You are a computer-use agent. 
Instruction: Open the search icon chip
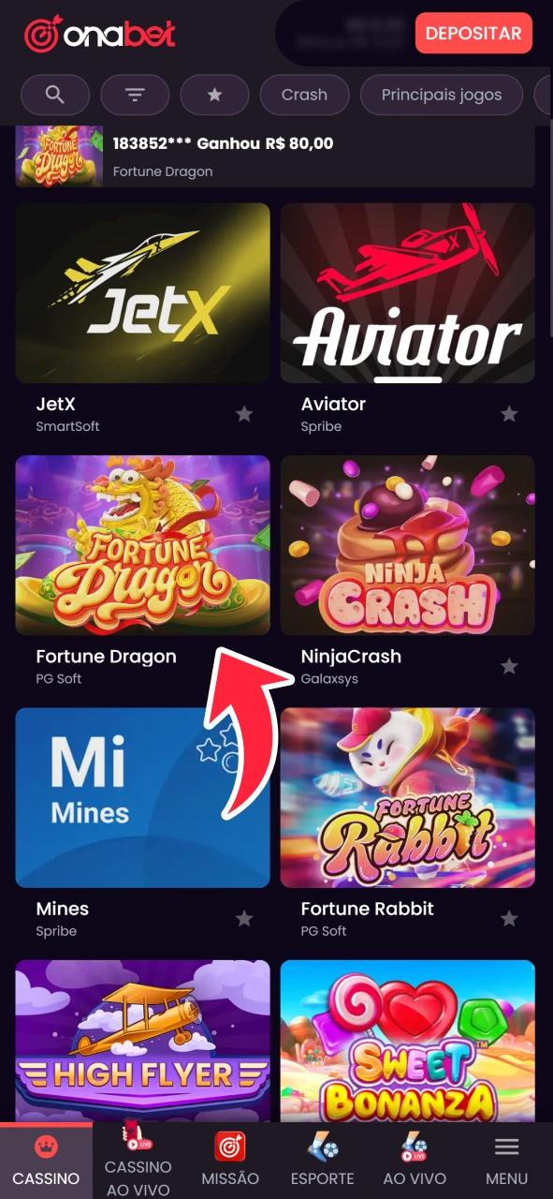[55, 95]
